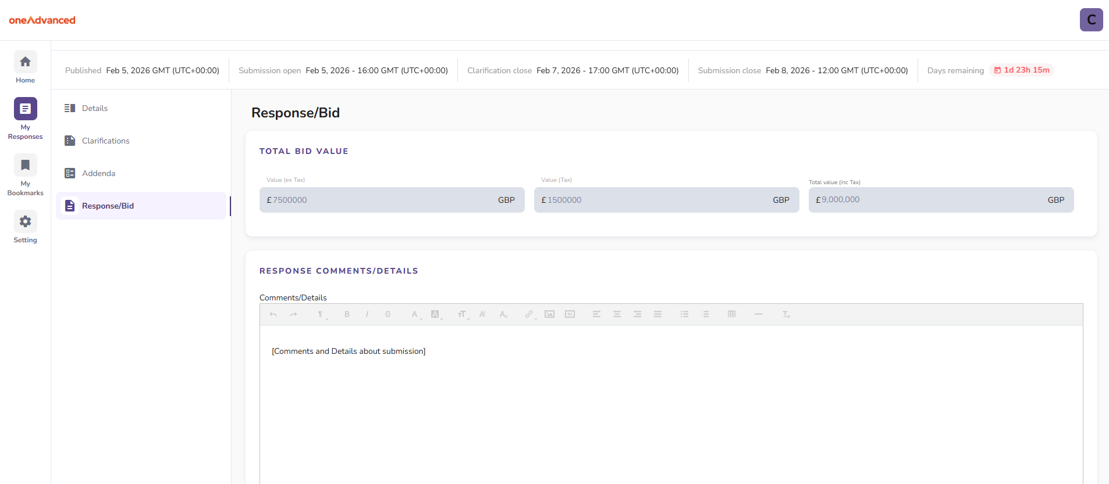Open the user profile avatar C
1109x484 pixels.
click(1091, 20)
